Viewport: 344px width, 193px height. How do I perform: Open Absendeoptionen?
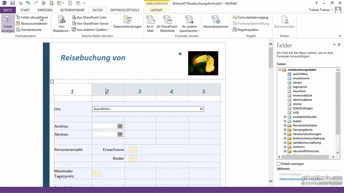(x=216, y=22)
